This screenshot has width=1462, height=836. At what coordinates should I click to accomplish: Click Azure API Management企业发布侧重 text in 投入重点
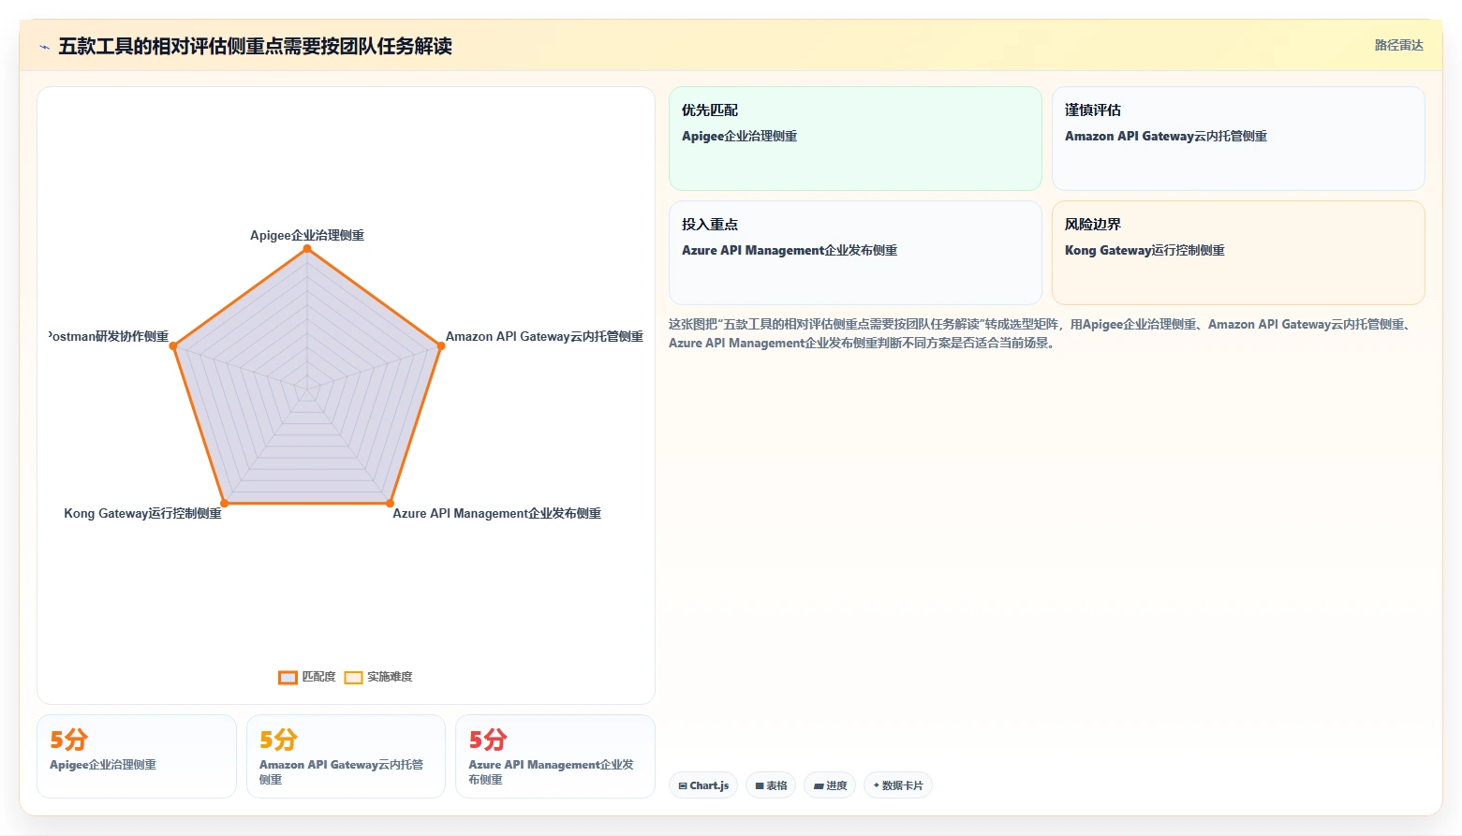[x=790, y=250]
